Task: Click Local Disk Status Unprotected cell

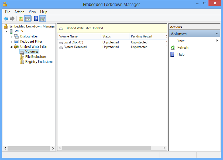Action: coord(111,42)
